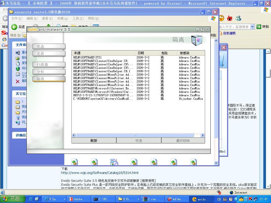Open the 查看(V) menu in the security suite folder window
Image resolution: width=271 pixels, height=203 pixels.
[47, 19]
